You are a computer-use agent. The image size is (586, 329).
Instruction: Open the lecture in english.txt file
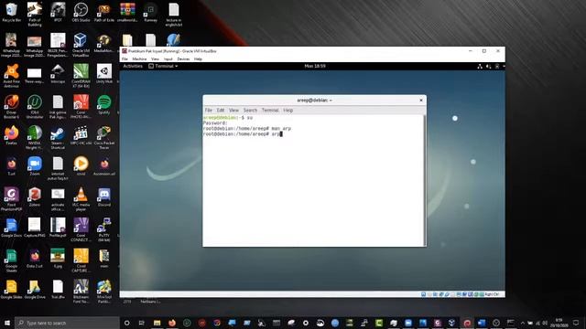coord(173,15)
